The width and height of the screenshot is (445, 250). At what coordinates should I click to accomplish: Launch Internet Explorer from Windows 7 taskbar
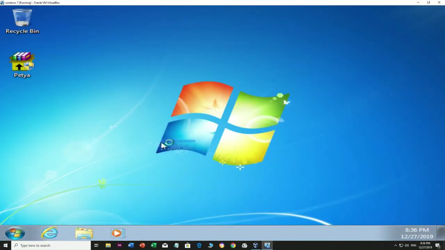coord(50,233)
